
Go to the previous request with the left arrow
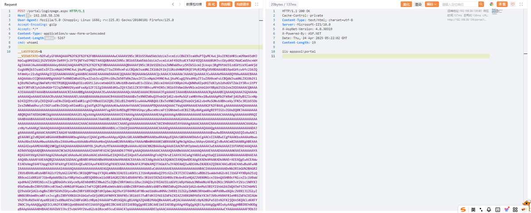173,4
